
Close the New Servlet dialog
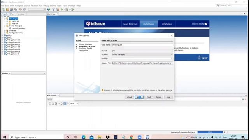coord(172,35)
